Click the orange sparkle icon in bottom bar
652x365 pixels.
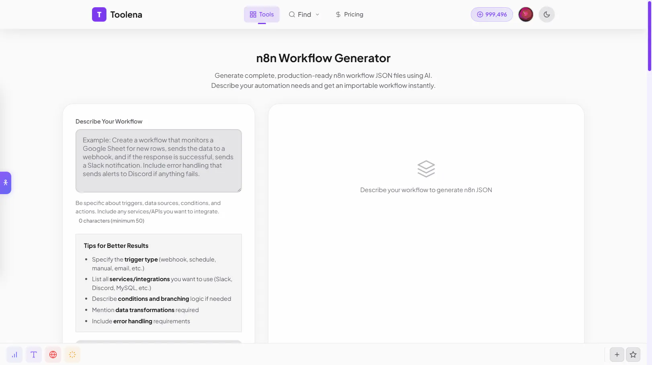(72, 355)
